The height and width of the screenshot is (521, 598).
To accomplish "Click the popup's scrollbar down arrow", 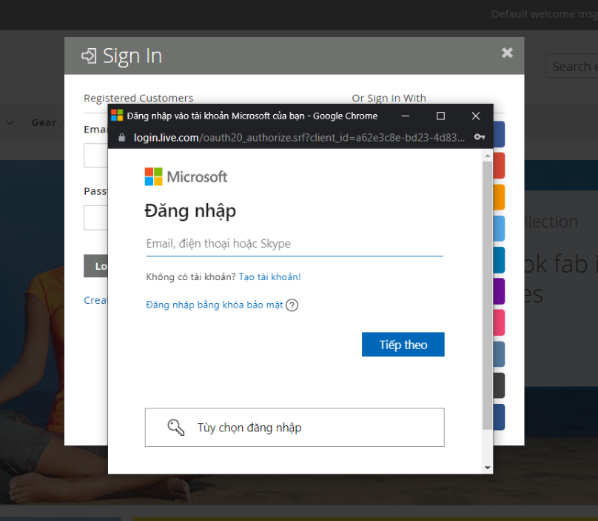I will 487,468.
